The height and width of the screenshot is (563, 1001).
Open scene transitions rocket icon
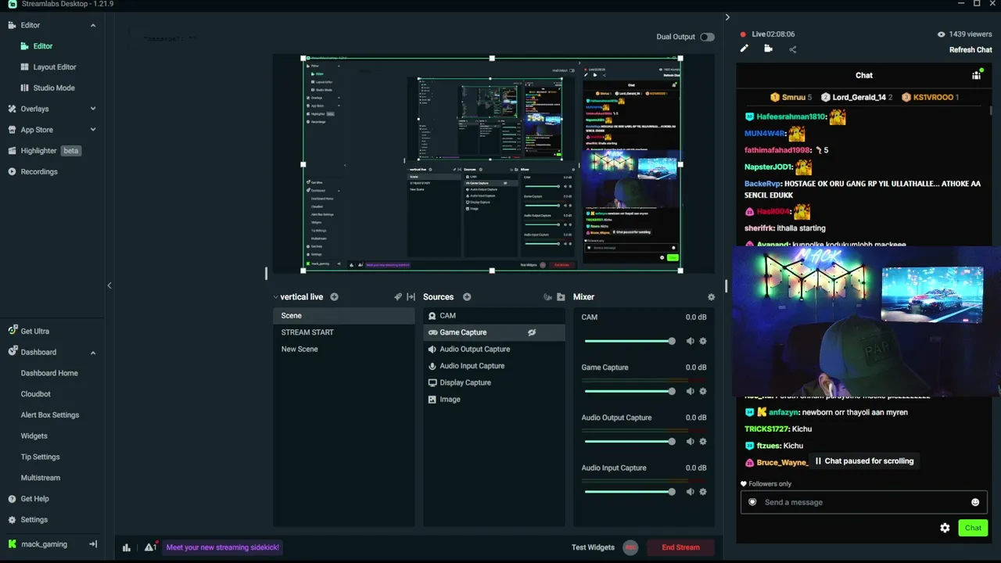398,297
